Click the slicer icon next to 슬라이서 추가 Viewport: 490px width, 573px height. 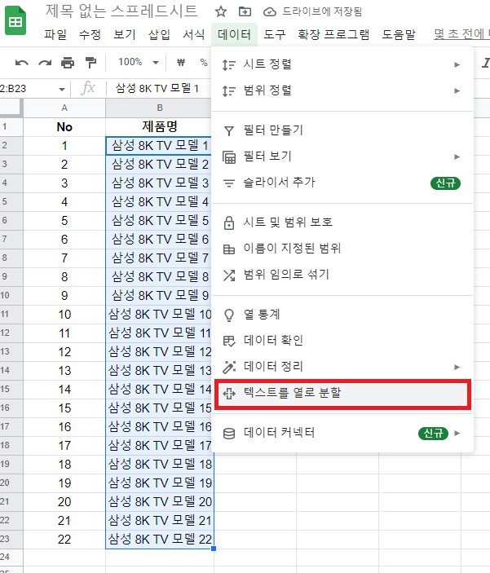coord(229,183)
